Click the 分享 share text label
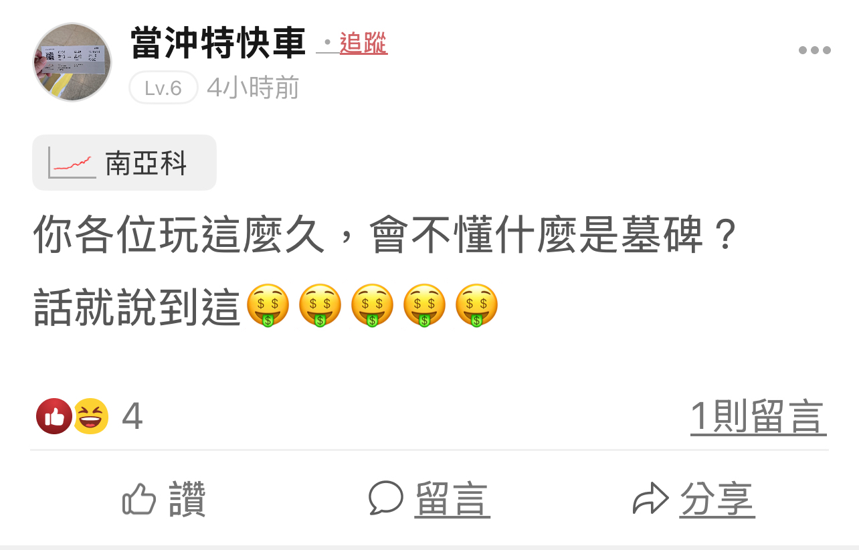The height and width of the screenshot is (550, 859). (x=717, y=500)
